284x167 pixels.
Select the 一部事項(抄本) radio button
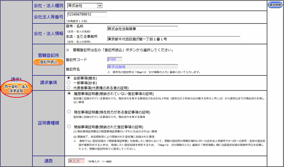coord(69,82)
